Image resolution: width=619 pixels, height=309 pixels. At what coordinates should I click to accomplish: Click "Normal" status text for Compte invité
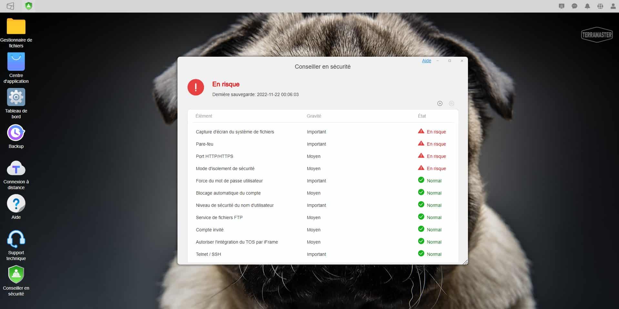tap(434, 230)
